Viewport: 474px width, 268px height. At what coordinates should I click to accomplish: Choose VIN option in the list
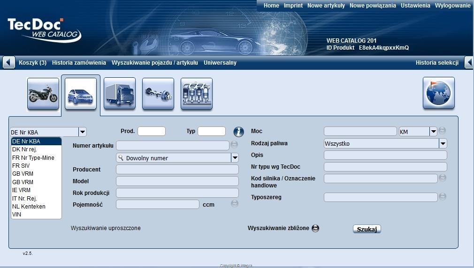click(x=36, y=215)
